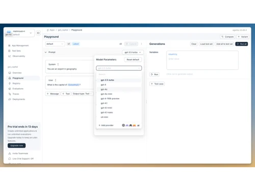
Task: Select gpt-4.1-mini from the model list
Action: [x=119, y=107]
